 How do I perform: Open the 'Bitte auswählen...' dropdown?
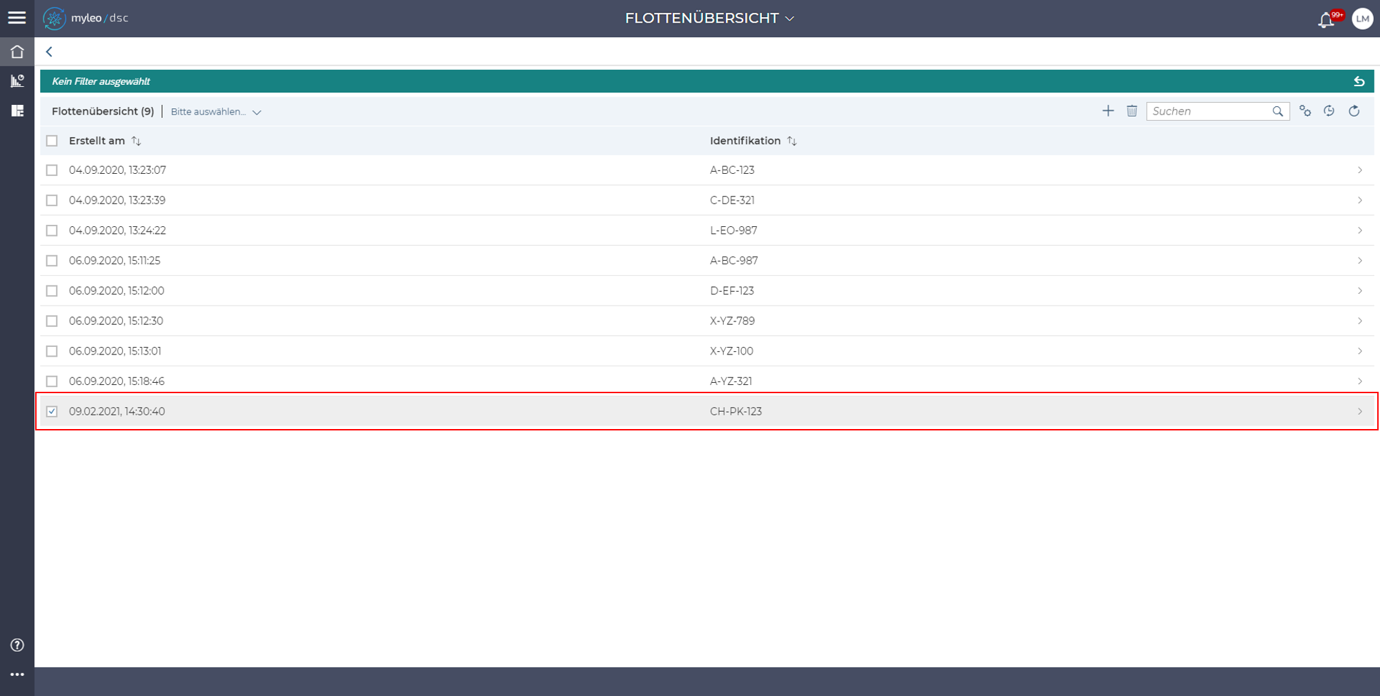pyautogui.click(x=216, y=112)
